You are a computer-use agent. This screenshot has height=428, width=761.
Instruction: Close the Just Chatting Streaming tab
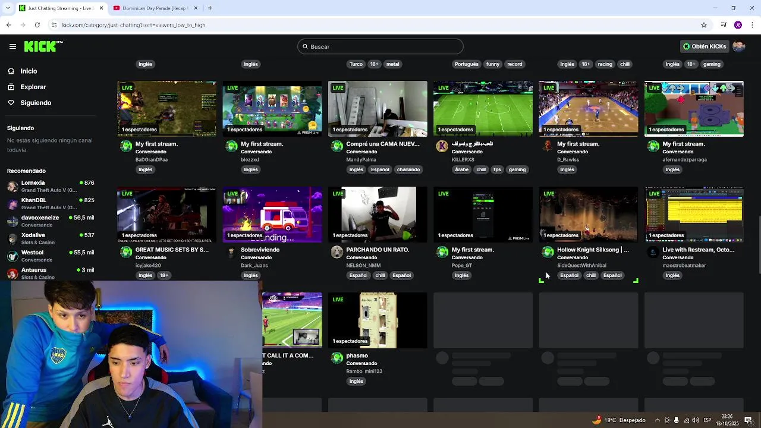(101, 8)
